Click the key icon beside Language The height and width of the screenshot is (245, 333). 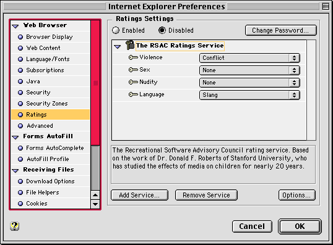[133, 94]
